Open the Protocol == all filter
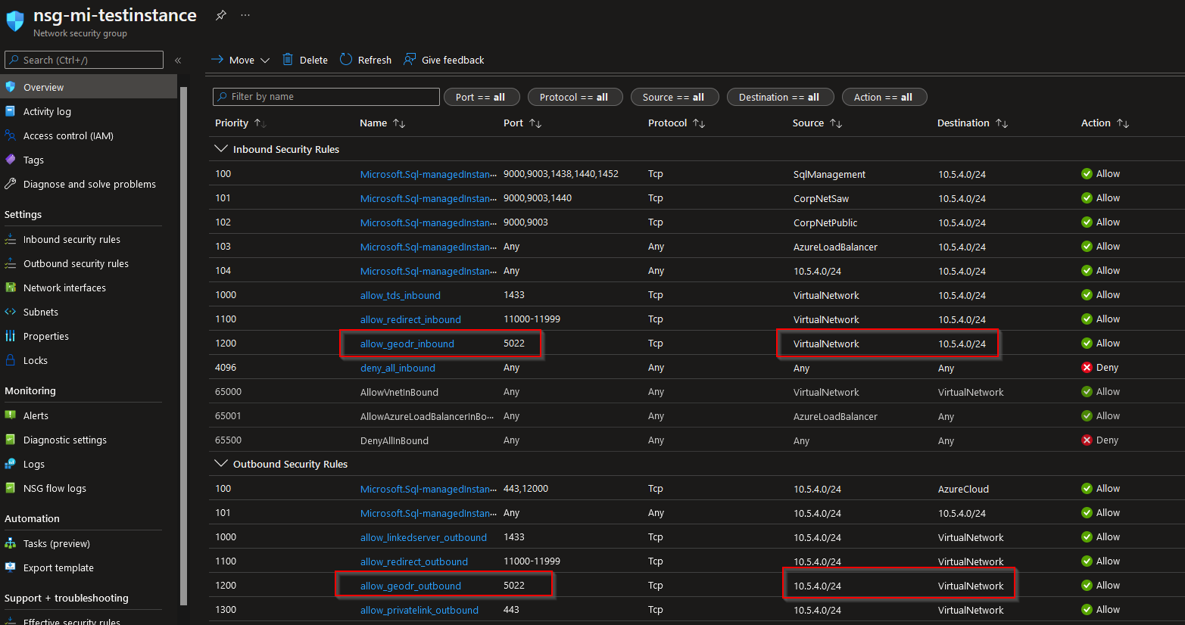The image size is (1185, 625). (575, 97)
